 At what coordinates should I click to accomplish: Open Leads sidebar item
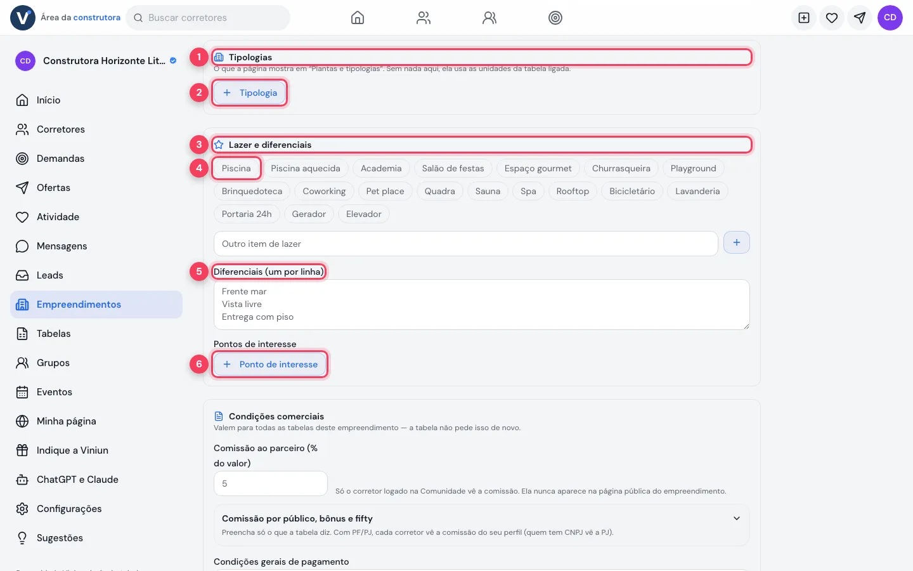[96, 275]
